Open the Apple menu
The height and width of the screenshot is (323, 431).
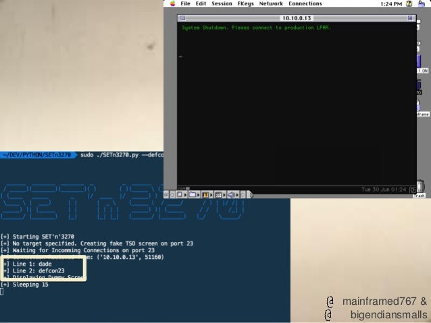tap(173, 3)
